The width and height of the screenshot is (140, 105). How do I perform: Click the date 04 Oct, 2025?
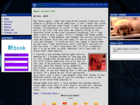point(41,16)
